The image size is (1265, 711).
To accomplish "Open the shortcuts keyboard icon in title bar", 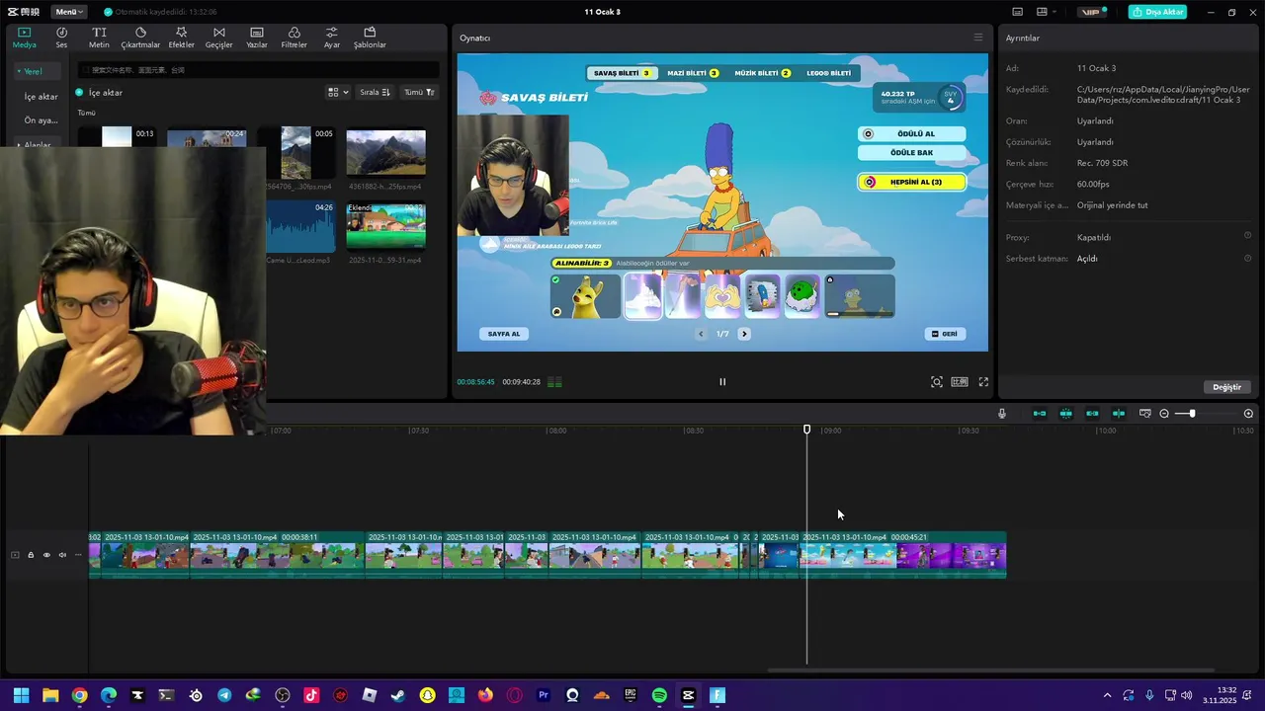I will tap(1017, 12).
